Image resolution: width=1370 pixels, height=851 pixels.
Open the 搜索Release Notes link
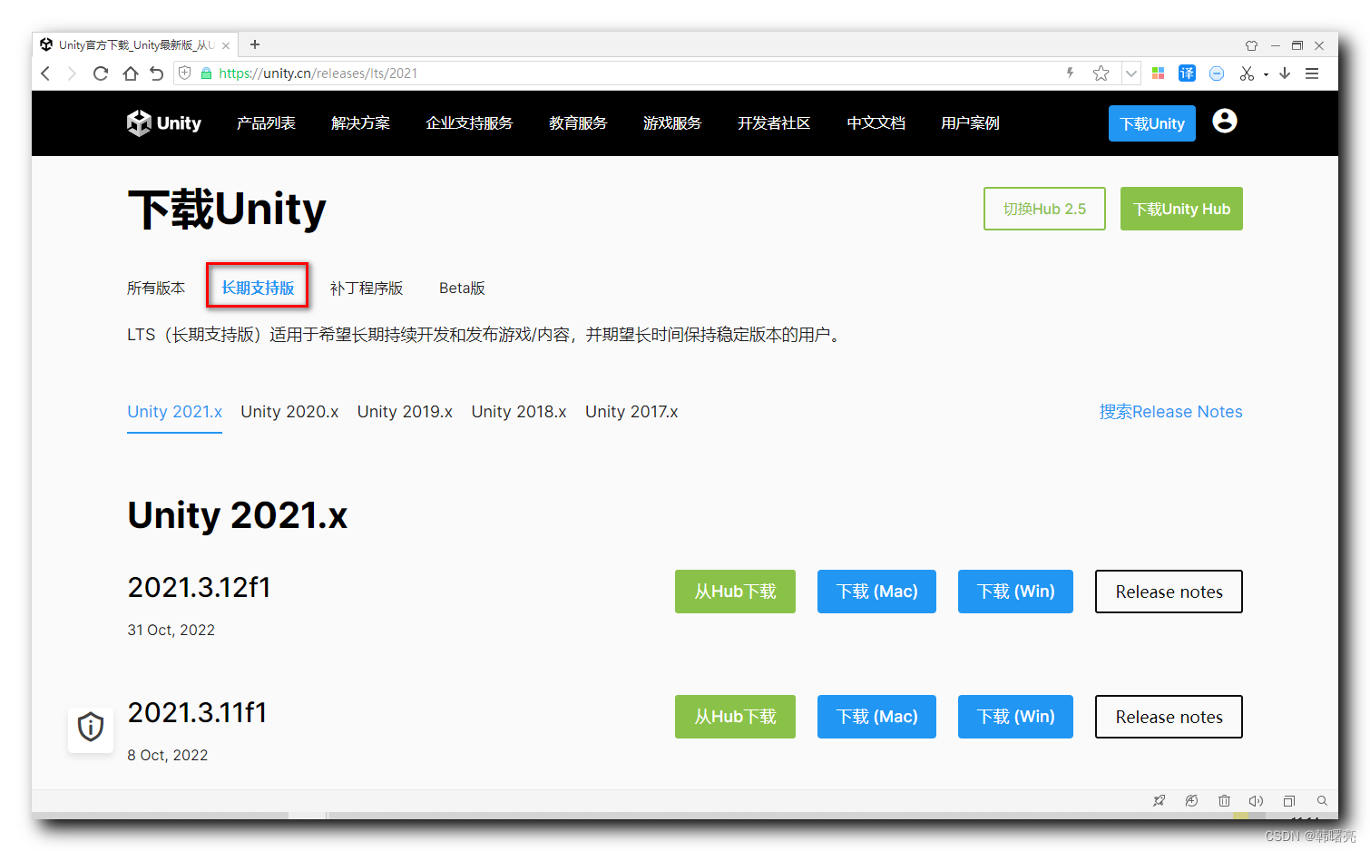point(1170,412)
